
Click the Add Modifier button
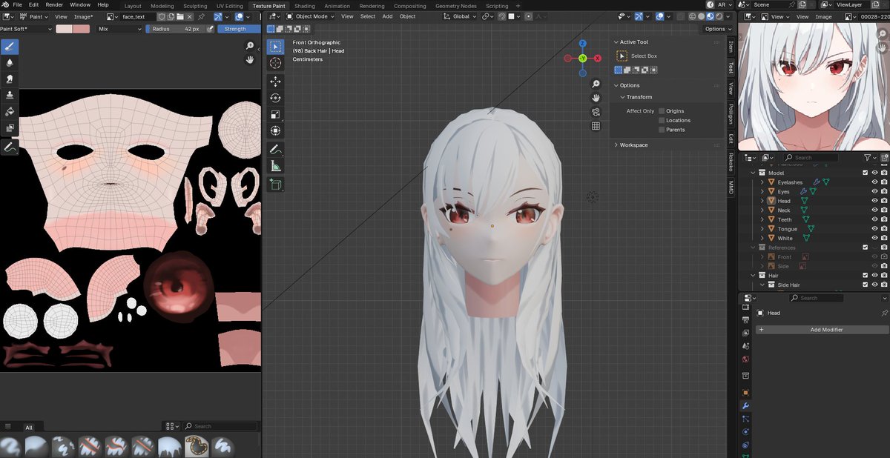point(822,330)
